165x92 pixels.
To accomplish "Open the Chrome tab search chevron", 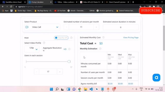I will [144, 2].
